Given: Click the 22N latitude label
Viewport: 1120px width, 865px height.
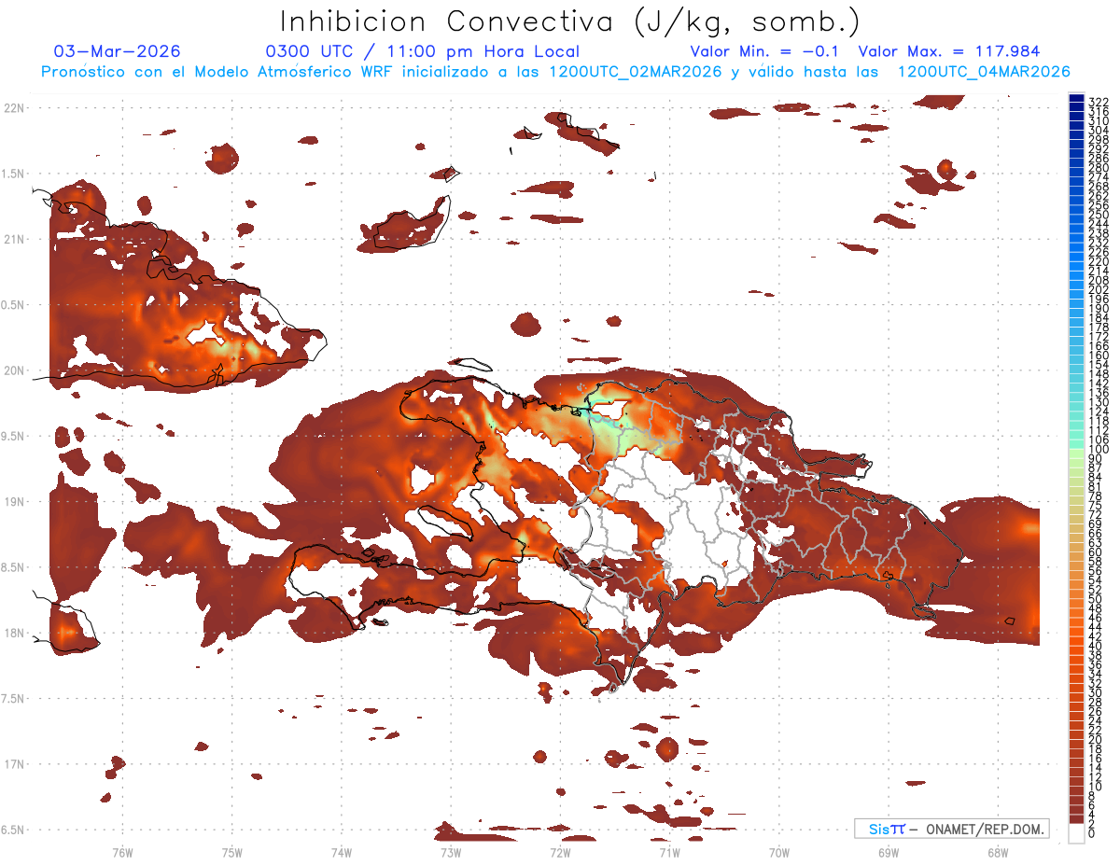Looking at the screenshot, I should click(14, 107).
